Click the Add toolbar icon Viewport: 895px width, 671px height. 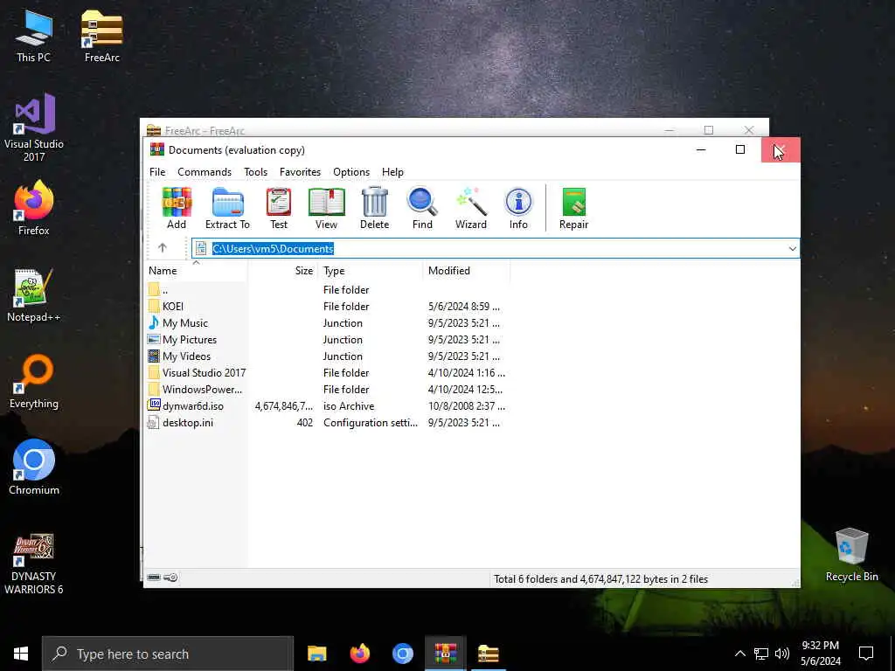coord(177,208)
